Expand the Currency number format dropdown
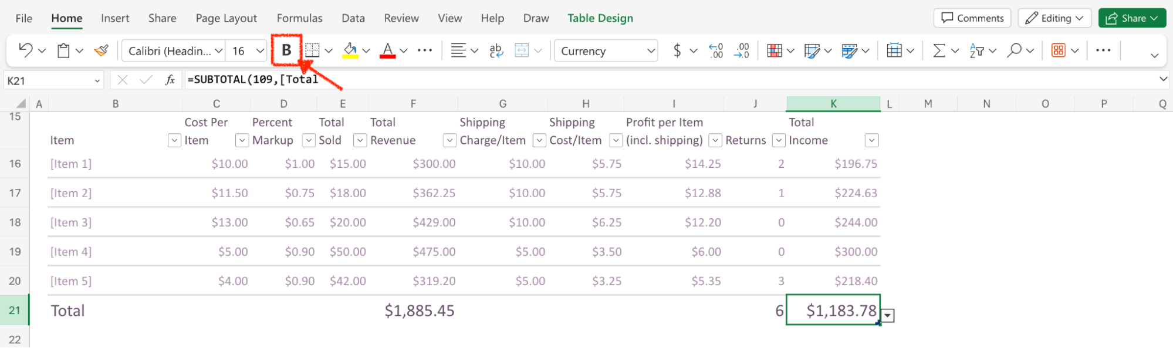The height and width of the screenshot is (348, 1173). point(651,50)
